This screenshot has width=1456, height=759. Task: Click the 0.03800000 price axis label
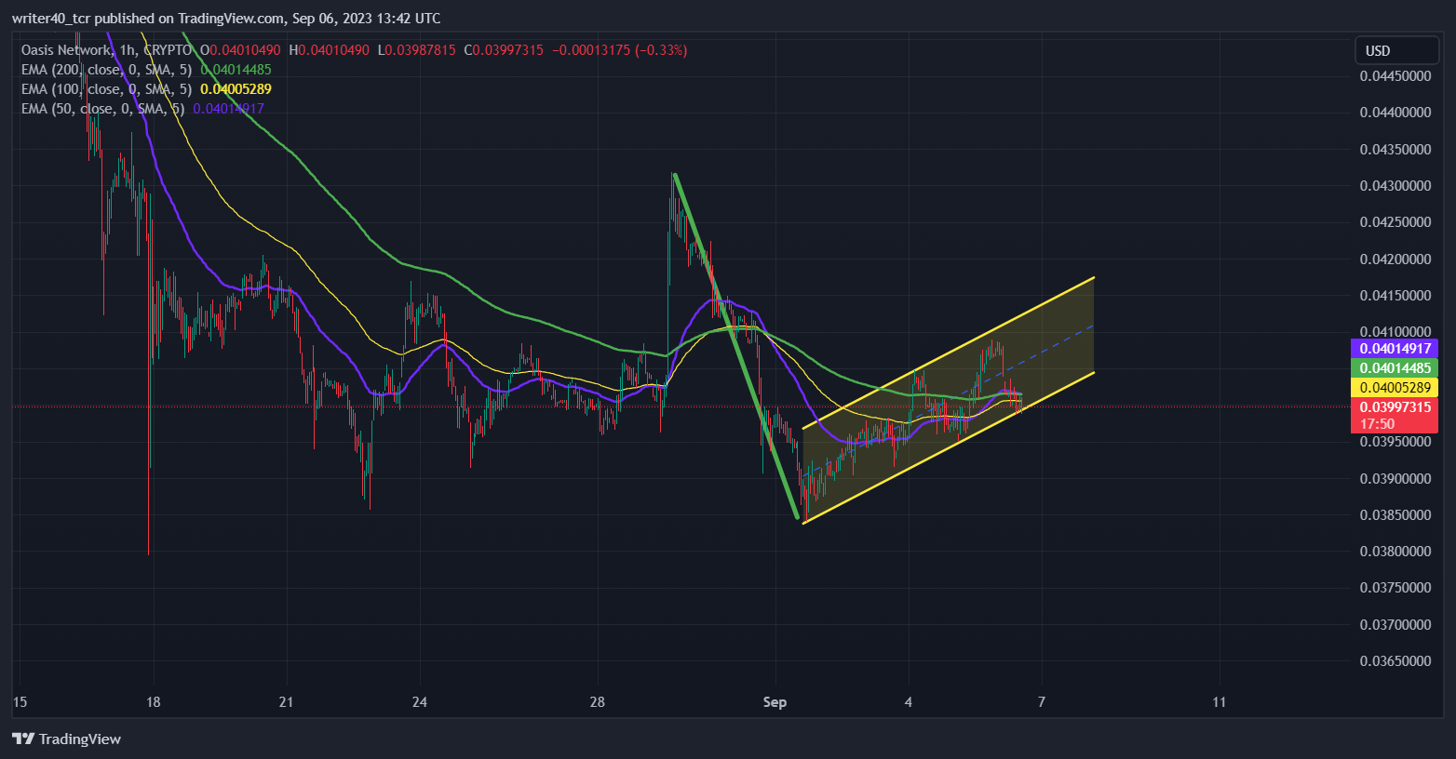[x=1395, y=552]
